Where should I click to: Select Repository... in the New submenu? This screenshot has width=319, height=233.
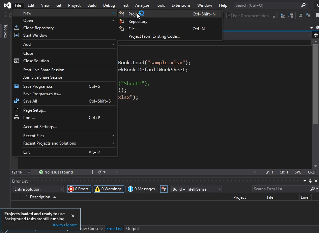click(139, 22)
